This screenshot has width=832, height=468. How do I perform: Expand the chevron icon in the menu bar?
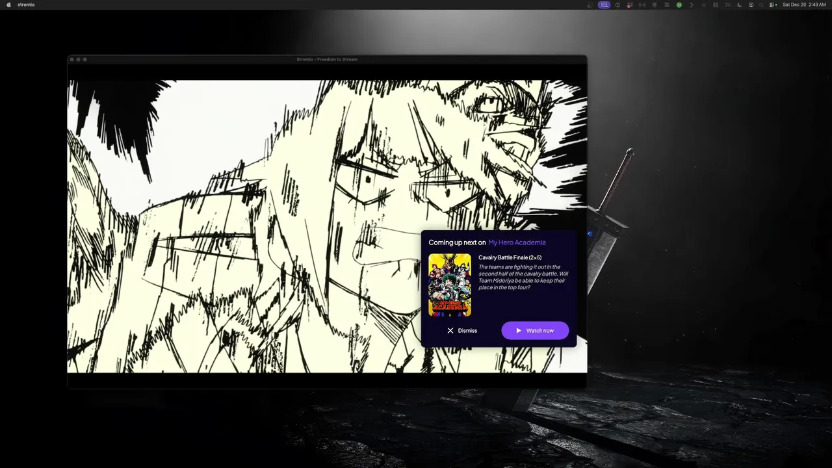point(692,5)
